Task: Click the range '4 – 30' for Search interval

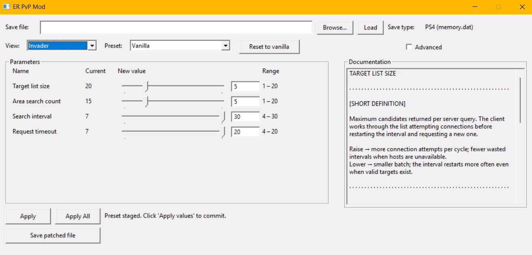Action: 270,116
